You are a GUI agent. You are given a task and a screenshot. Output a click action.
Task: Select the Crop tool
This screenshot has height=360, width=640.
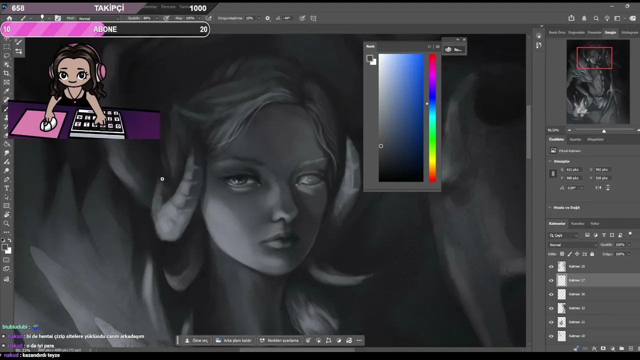pos(7,73)
